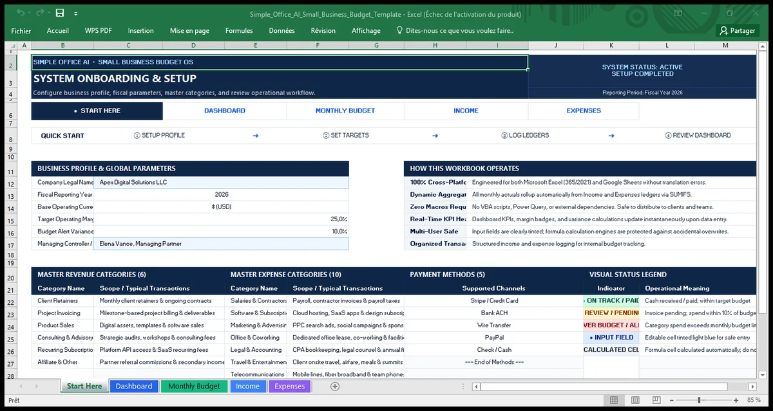Image resolution: width=773 pixels, height=411 pixels.
Task: Save the workbook with the floppy icon
Action: pos(60,13)
